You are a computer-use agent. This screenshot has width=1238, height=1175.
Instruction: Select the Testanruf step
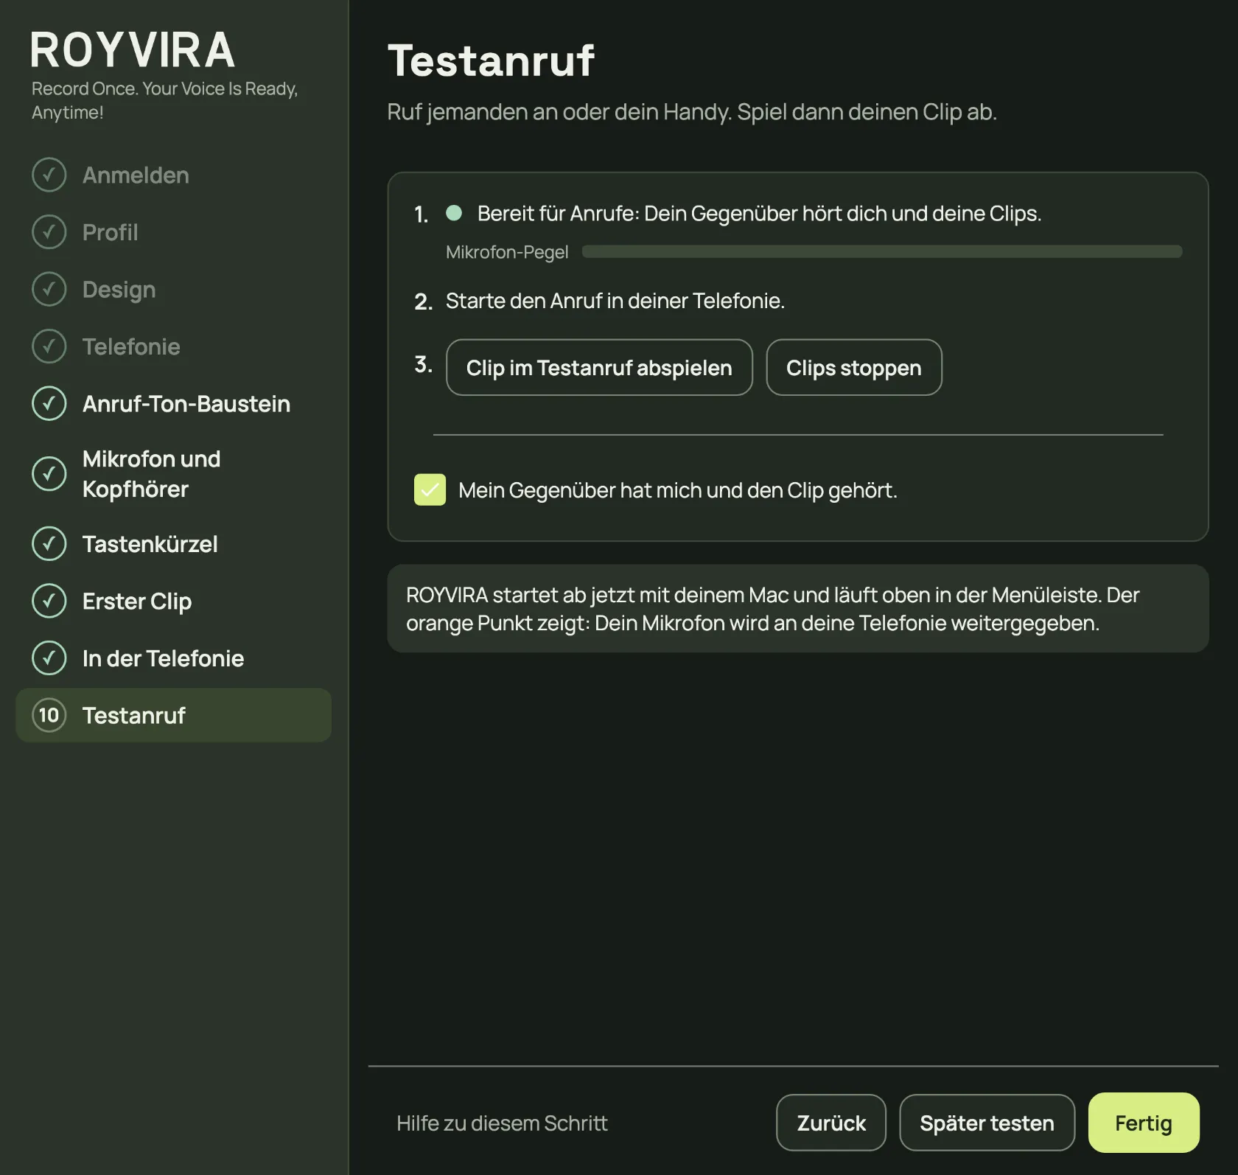tap(173, 715)
